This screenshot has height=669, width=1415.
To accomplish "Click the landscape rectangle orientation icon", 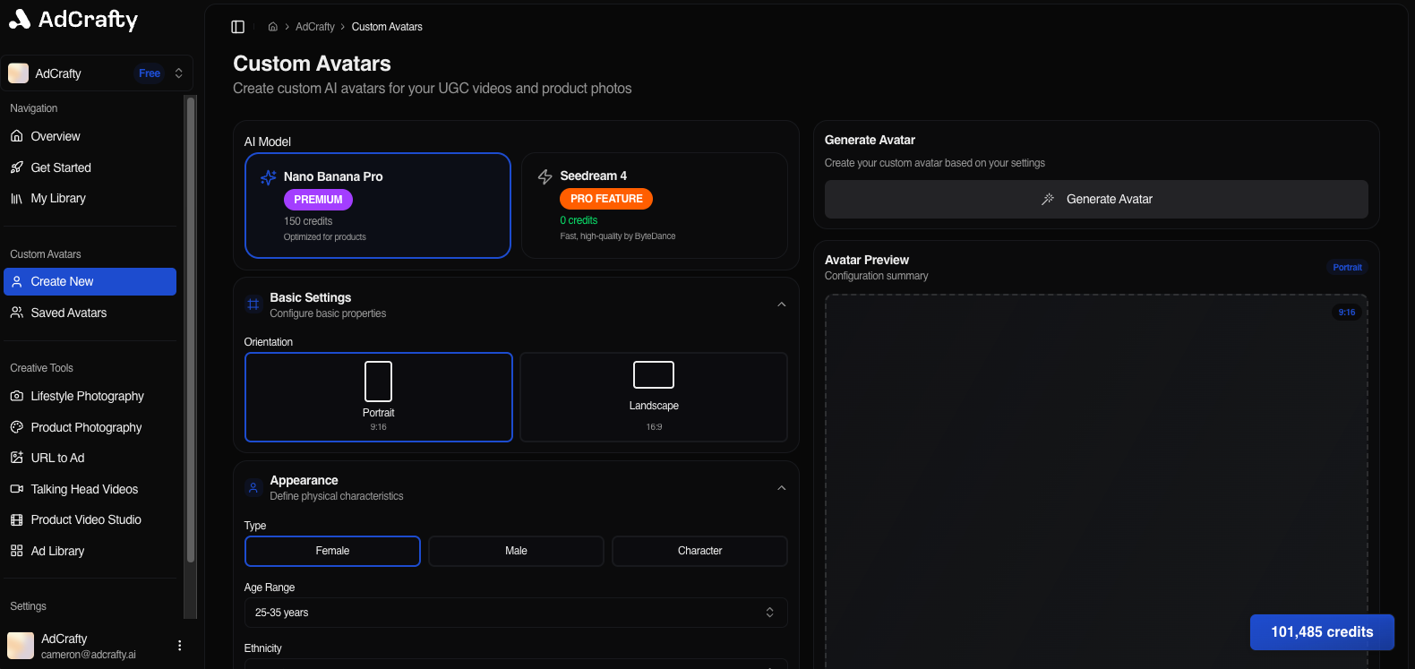I will [x=654, y=374].
